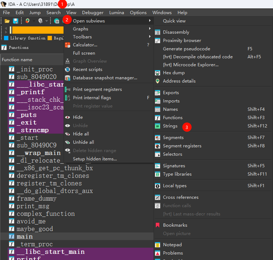Select maybe_good in function list
Image resolution: width=273 pixels, height=260 pixels.
[x=34, y=229]
